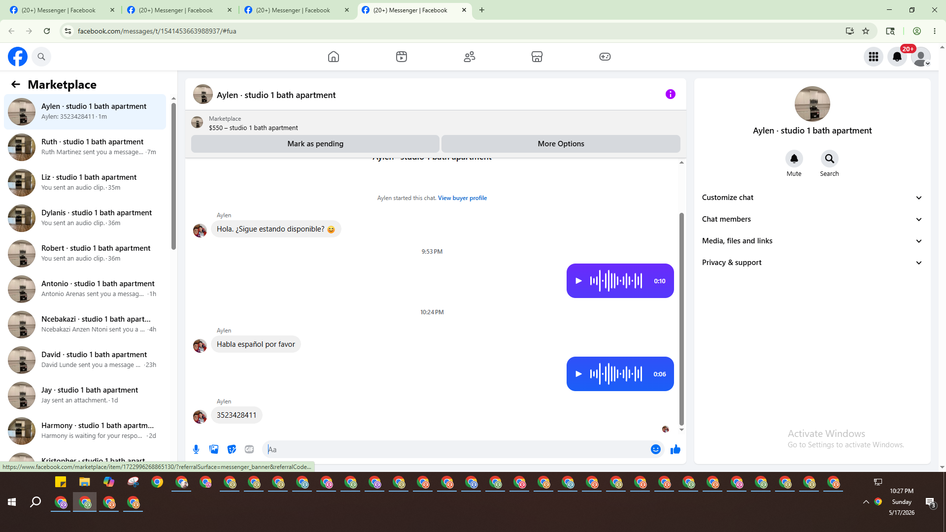Expand Customize chat section
Screen dimensions: 946x532
pos(812,198)
